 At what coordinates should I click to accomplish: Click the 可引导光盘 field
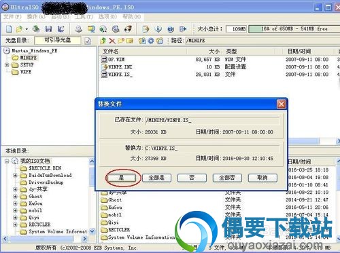(57, 41)
